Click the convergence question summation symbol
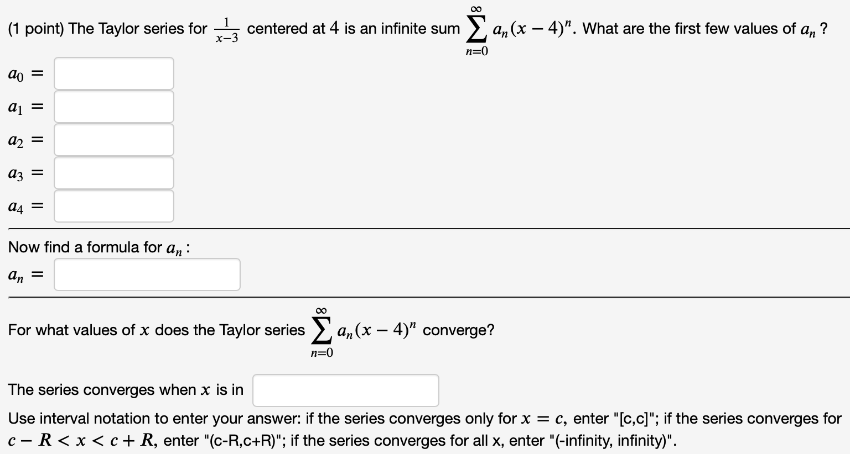 [x=322, y=329]
